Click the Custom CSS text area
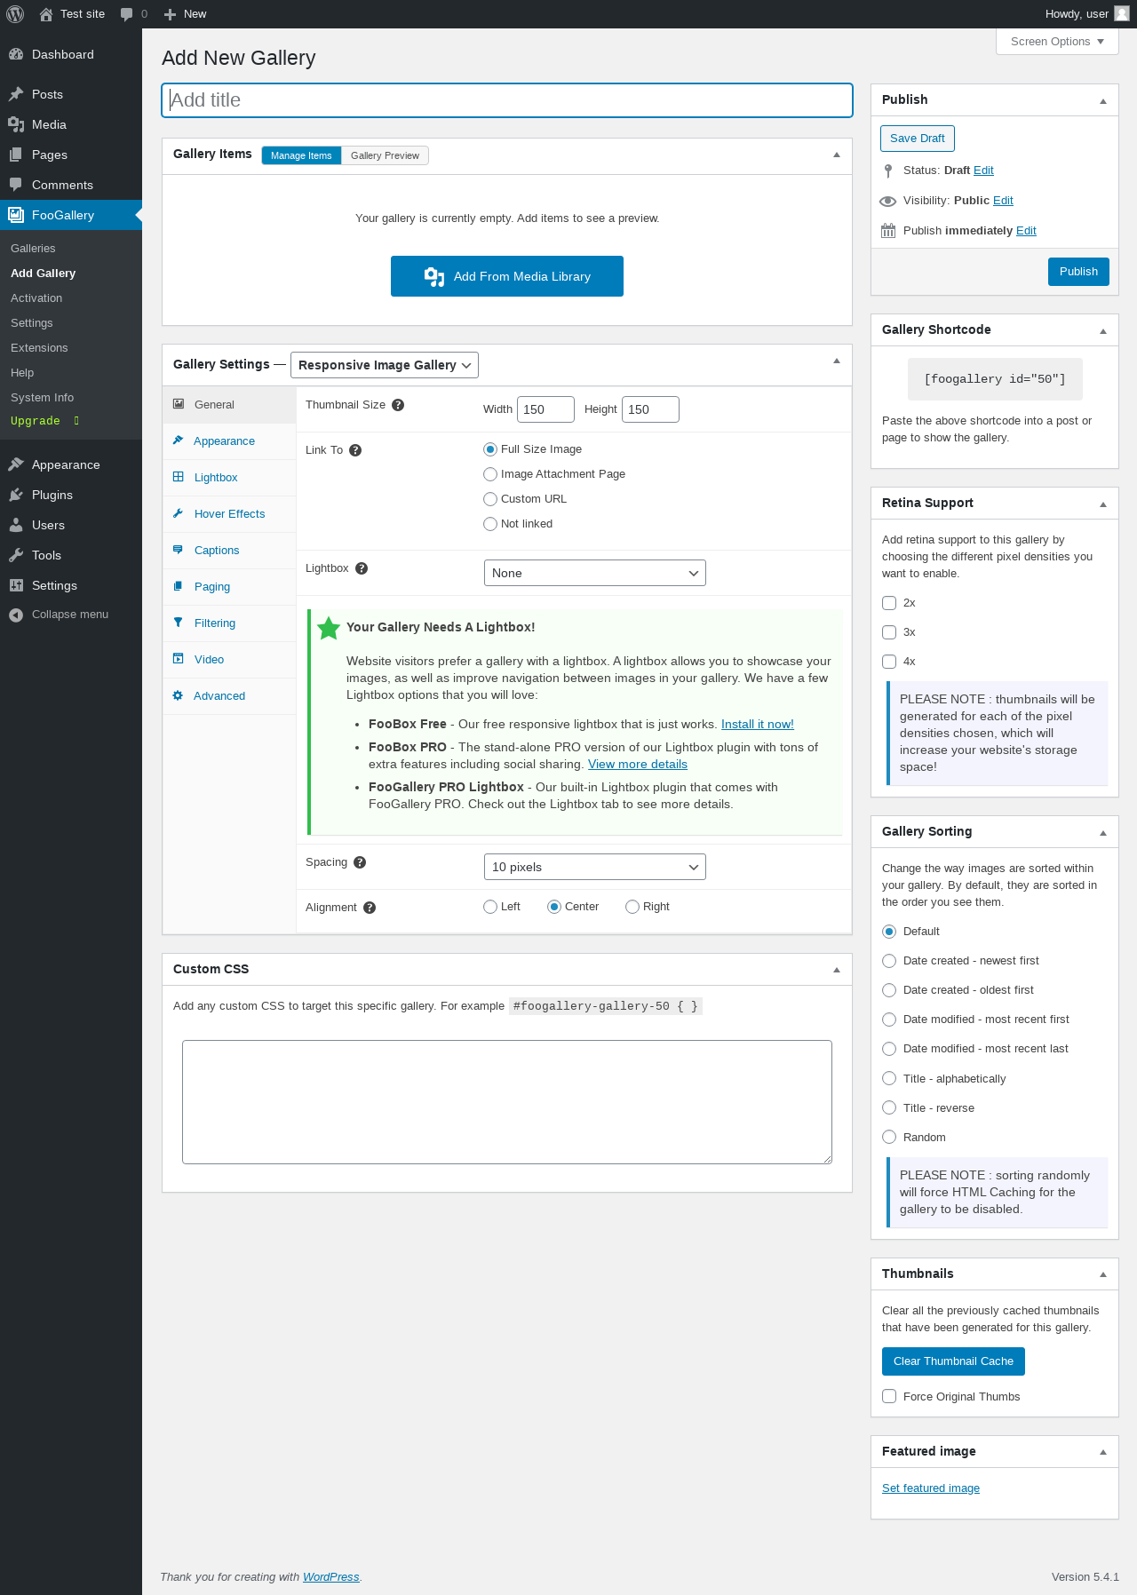This screenshot has height=1595, width=1137. (x=507, y=1102)
